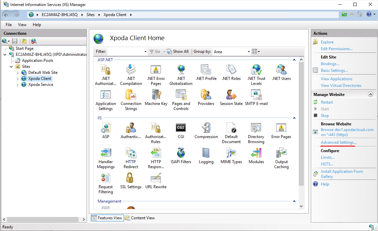Open Request Filtering feature
Screen dimensions: 378x231
[x=106, y=183]
